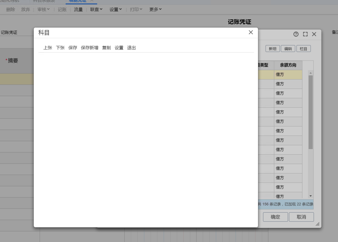Click 流量 in the main toolbar
The height and width of the screenshot is (242, 338).
pos(78,9)
